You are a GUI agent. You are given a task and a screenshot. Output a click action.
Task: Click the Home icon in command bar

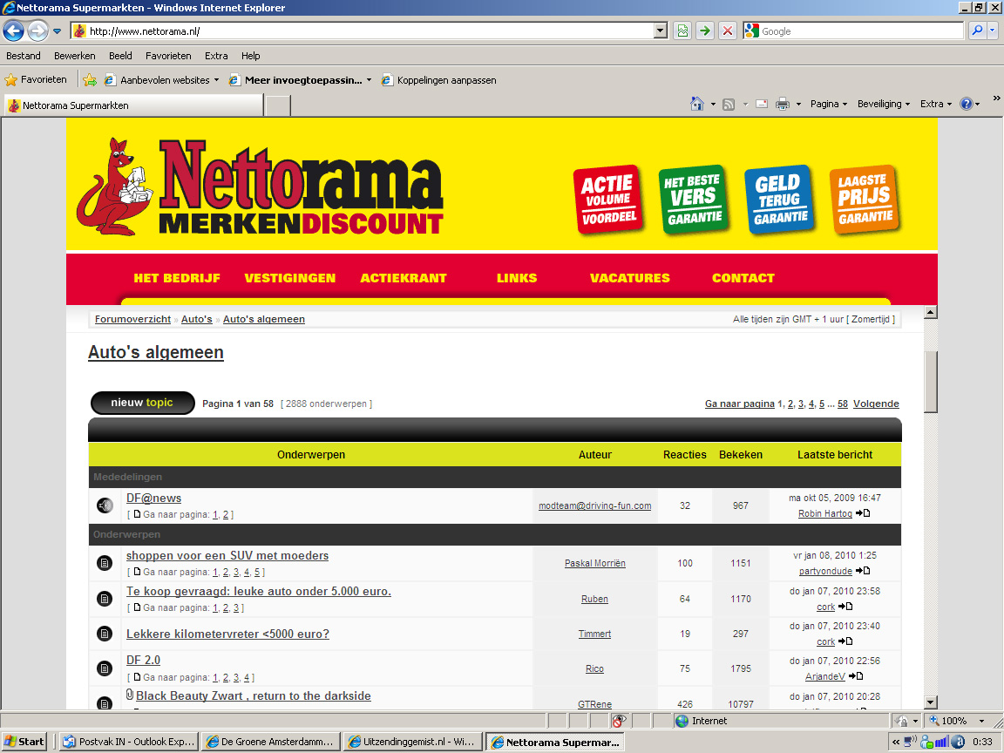pyautogui.click(x=696, y=104)
